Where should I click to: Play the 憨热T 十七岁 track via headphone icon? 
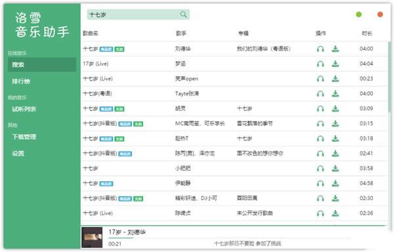click(320, 138)
